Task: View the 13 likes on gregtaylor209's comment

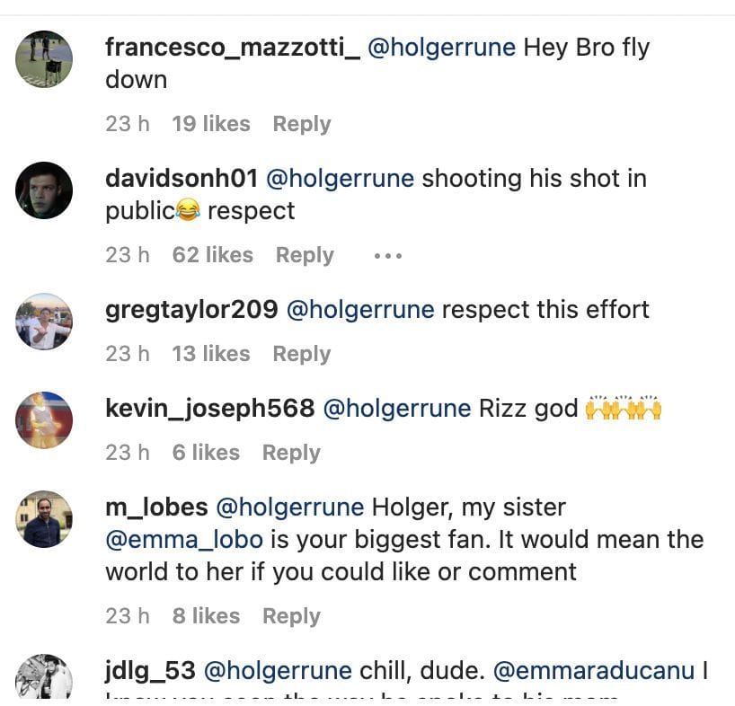Action: (x=210, y=353)
